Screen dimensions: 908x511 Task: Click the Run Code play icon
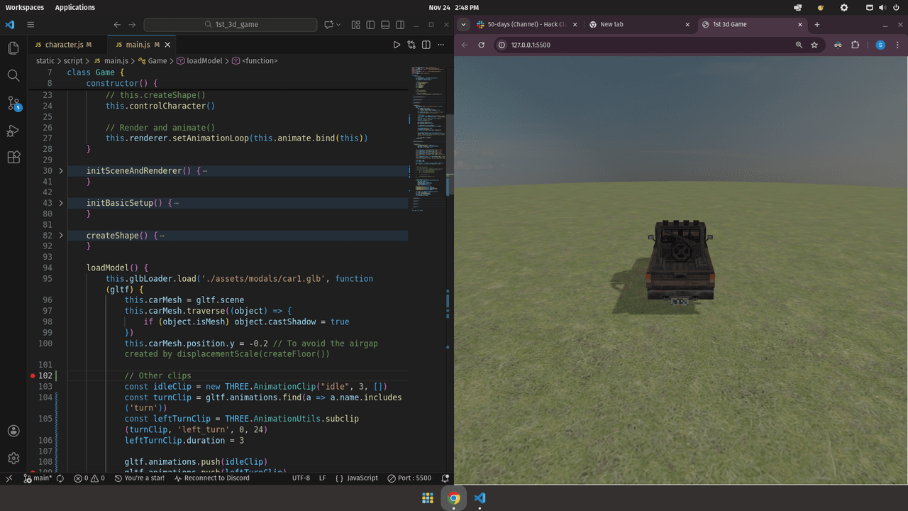(x=397, y=45)
